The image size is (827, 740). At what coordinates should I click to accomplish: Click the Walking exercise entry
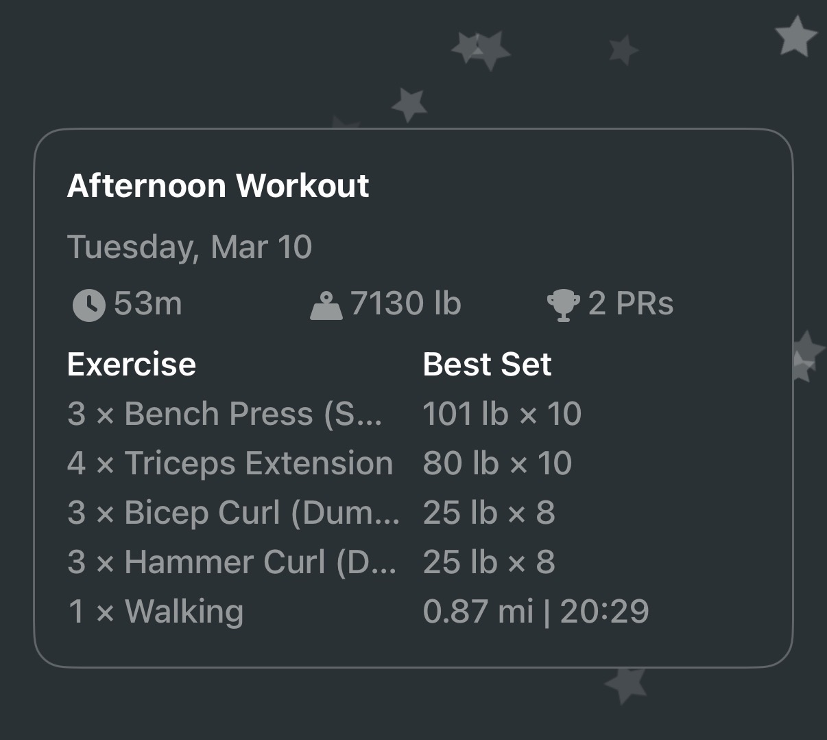point(156,611)
